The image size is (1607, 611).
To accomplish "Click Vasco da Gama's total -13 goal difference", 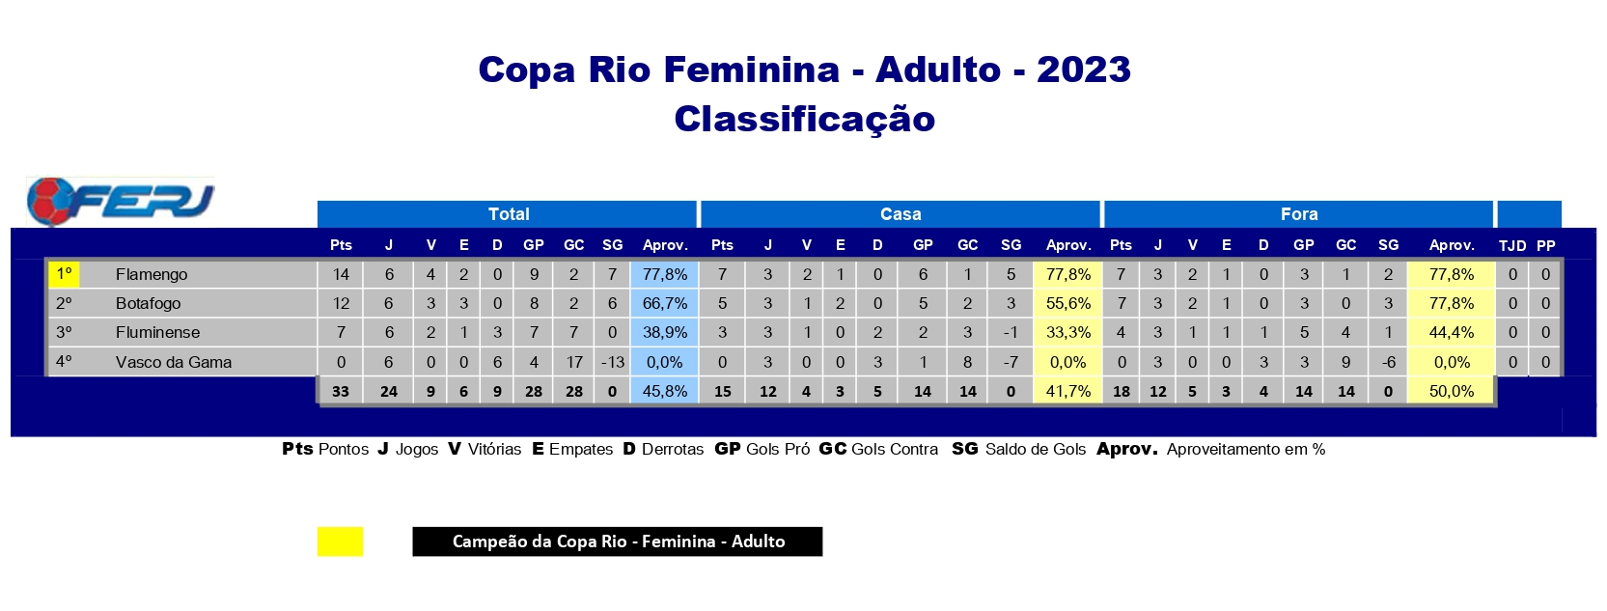I will [612, 362].
